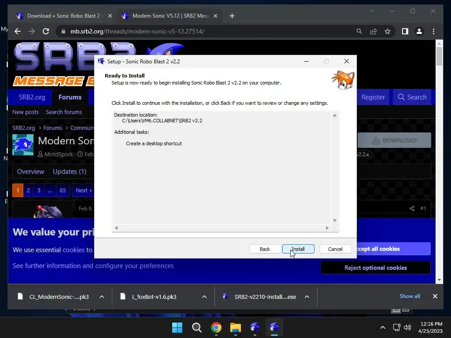
Task: Open a new browser tab
Action: click(x=232, y=16)
